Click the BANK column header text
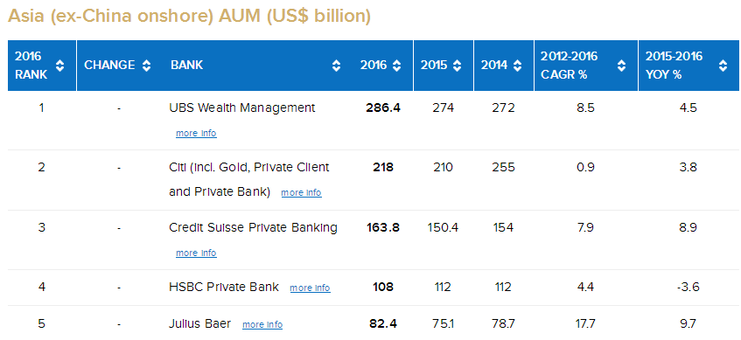 coord(186,66)
